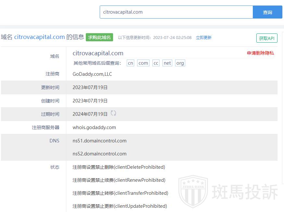
Task: Click the refresh icon beside expiry date
Action: pos(113,113)
